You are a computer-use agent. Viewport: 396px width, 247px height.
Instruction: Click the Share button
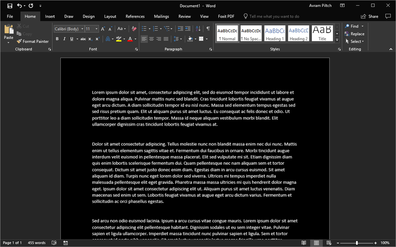370,16
